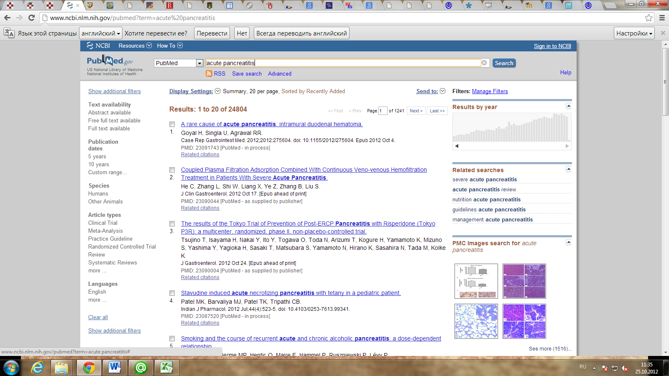The height and width of the screenshot is (376, 669).
Task: Filter by Randomized Controlled Trial
Action: click(x=122, y=246)
